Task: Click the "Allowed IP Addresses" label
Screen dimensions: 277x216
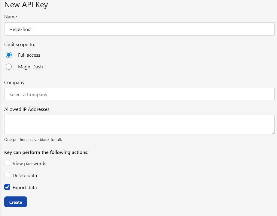Action: point(27,109)
